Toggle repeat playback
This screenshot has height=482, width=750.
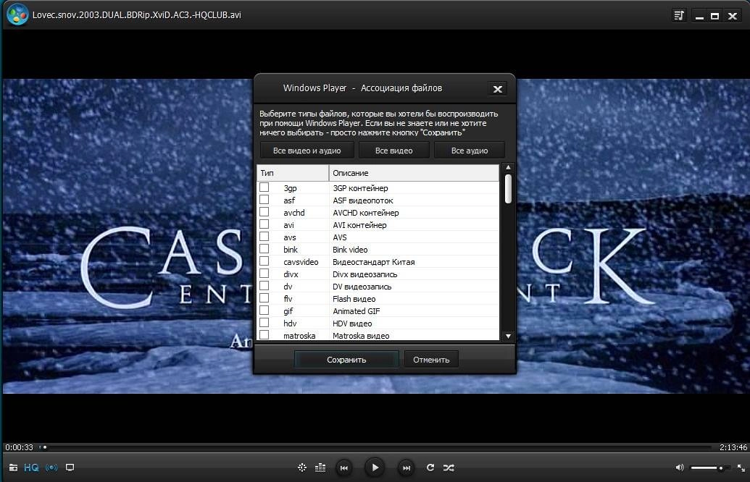(430, 468)
